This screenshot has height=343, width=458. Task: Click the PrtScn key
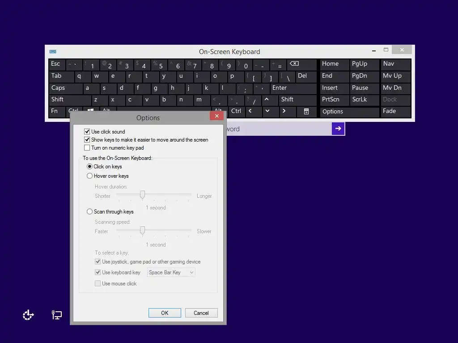pos(335,100)
